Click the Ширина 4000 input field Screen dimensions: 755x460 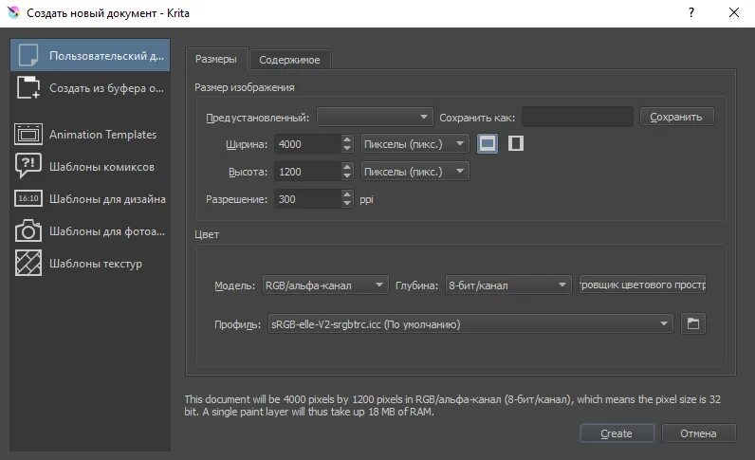tap(308, 144)
